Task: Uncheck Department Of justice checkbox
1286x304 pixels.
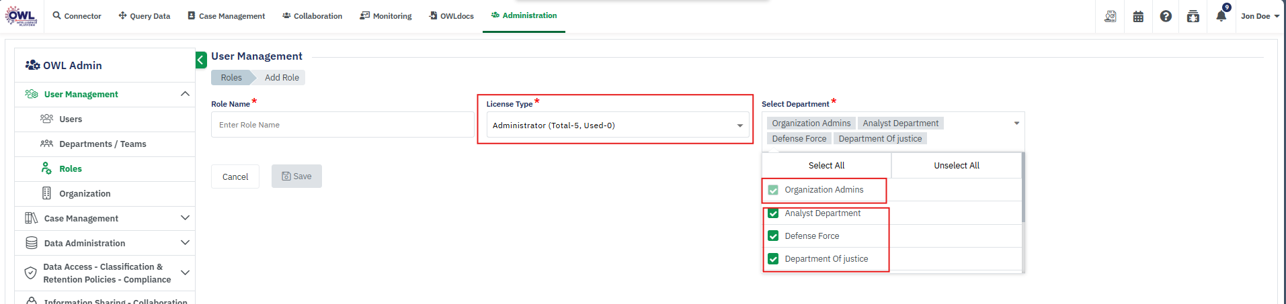Action: click(x=773, y=259)
